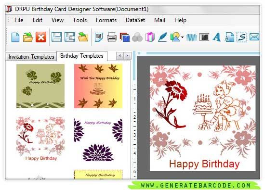Click the gift box icon
This screenshot has width=265, height=190.
[150, 37]
